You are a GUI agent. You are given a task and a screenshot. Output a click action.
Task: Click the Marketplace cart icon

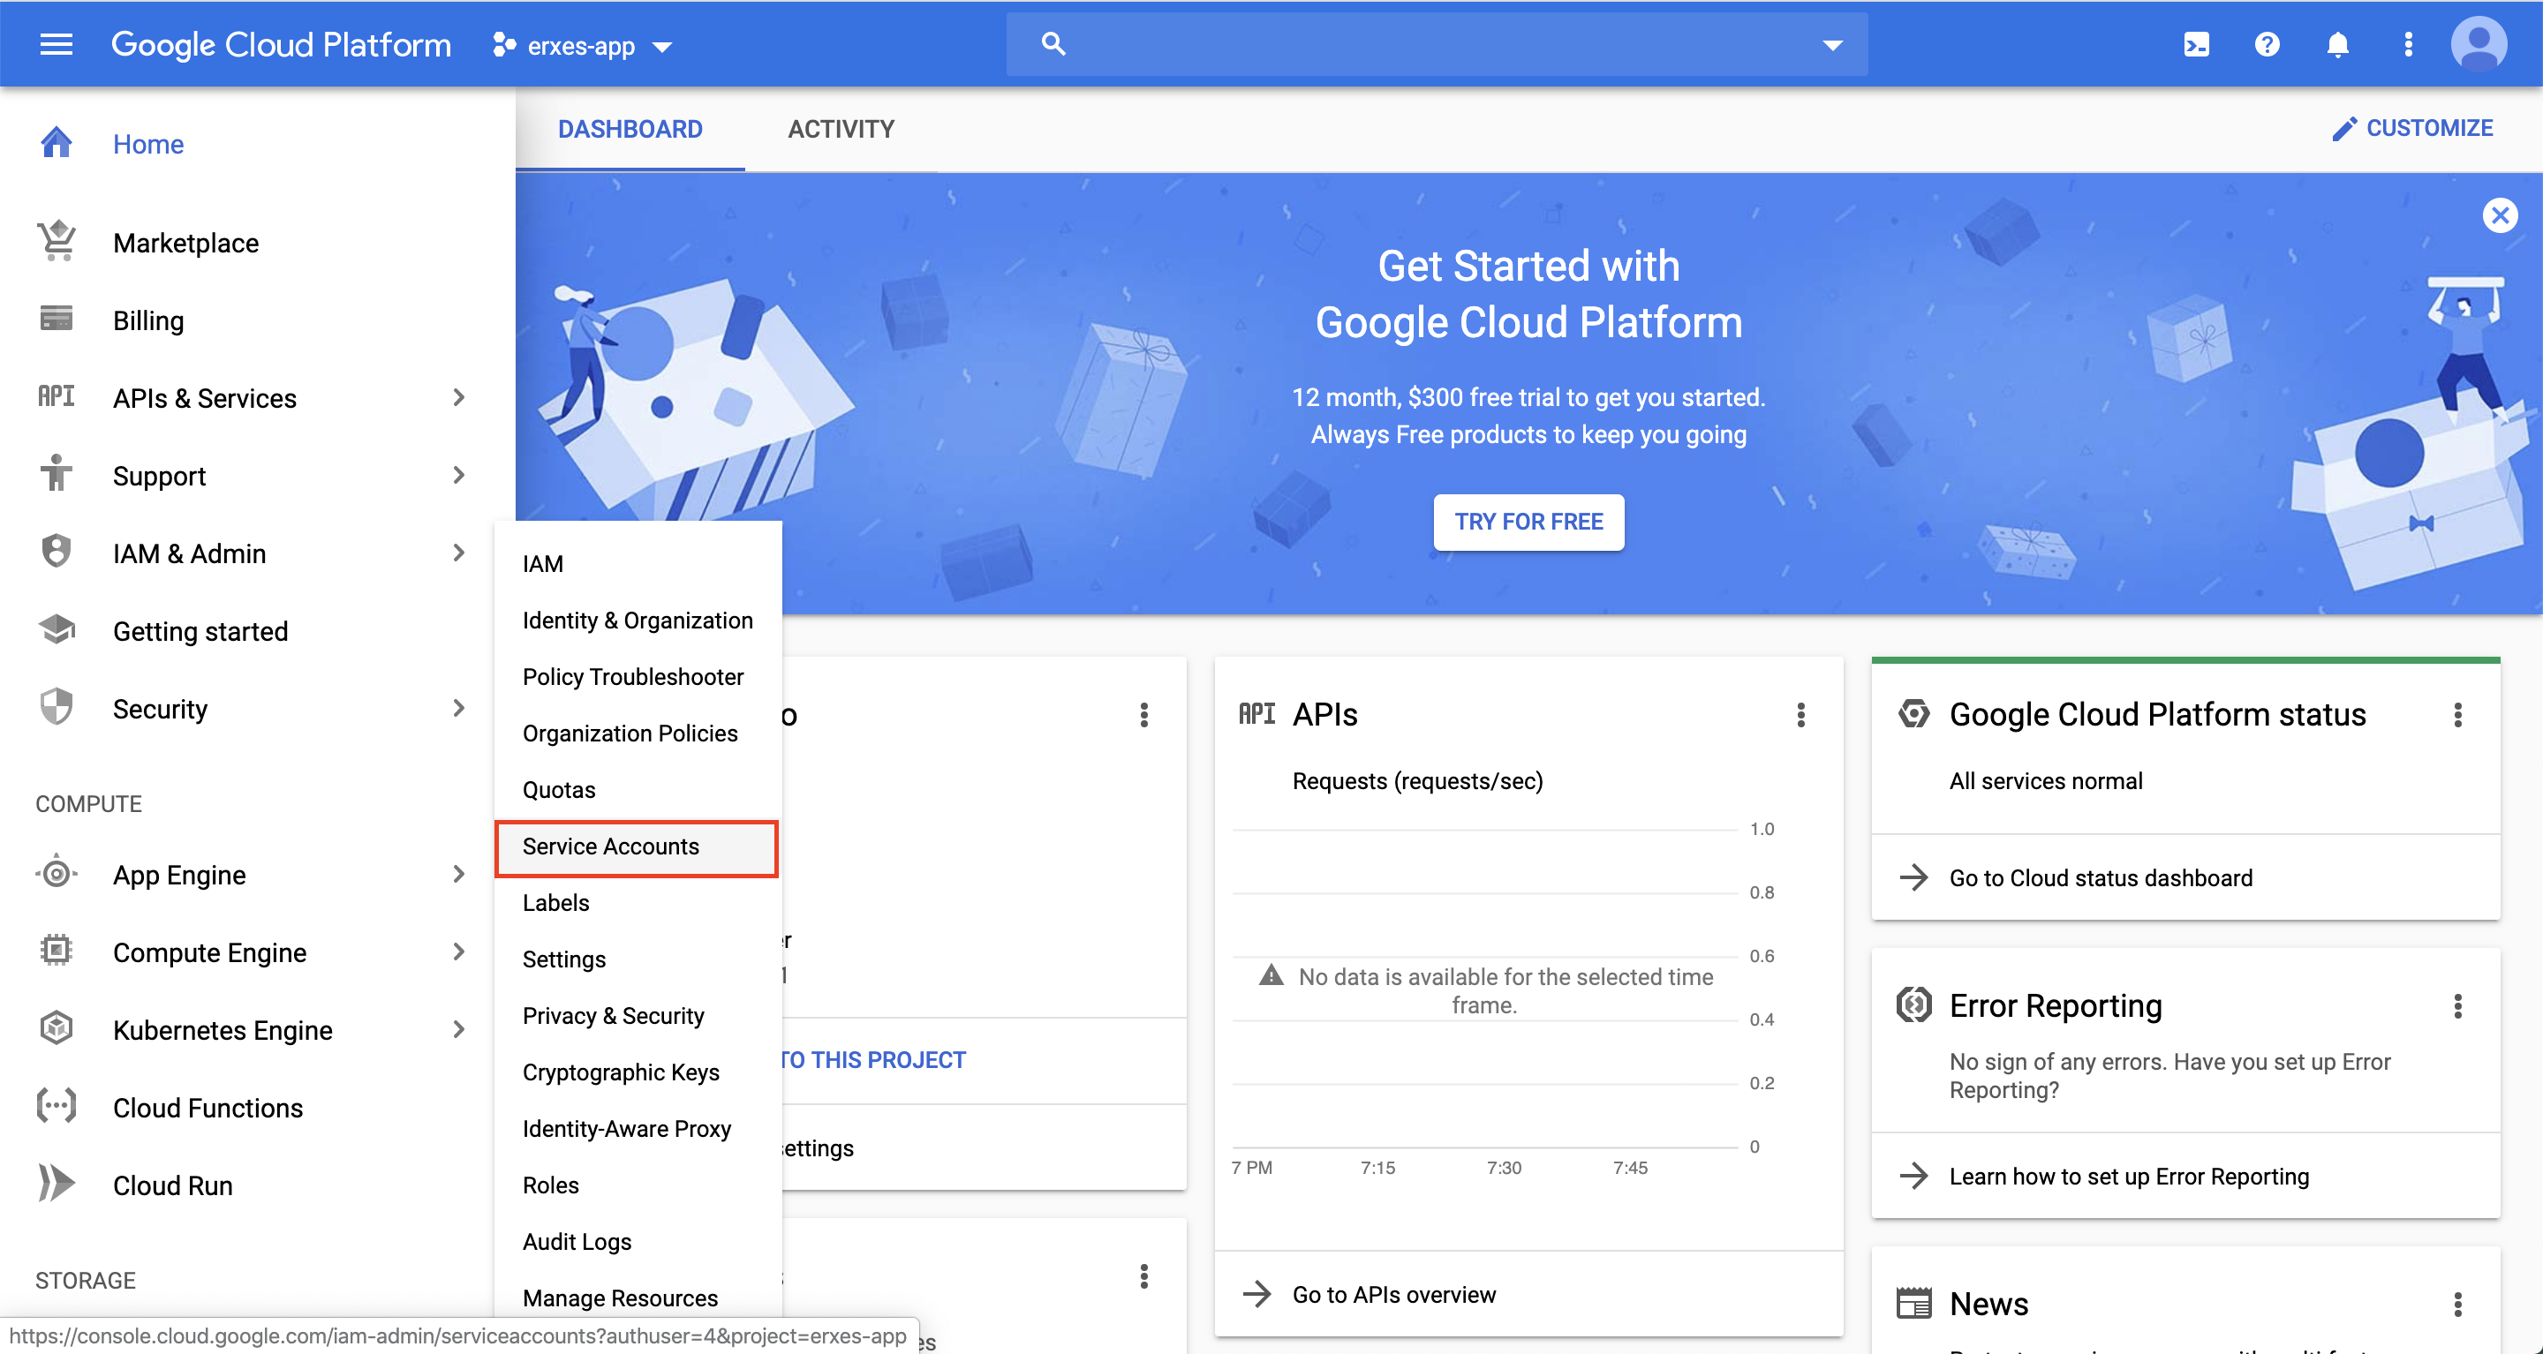click(57, 242)
